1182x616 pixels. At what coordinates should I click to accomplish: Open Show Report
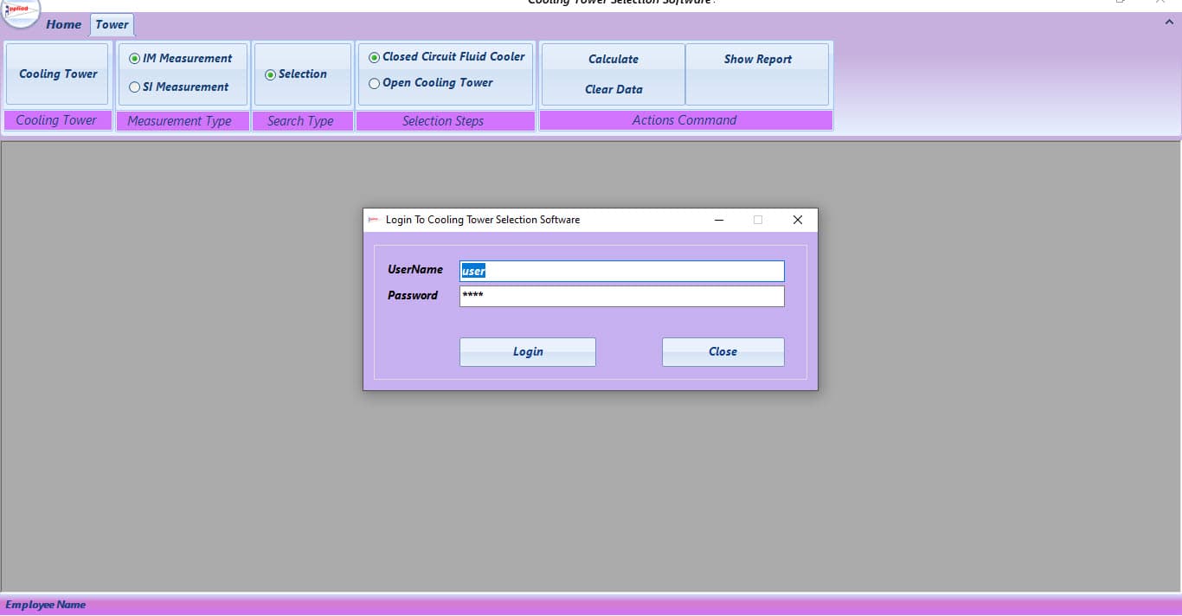758,59
